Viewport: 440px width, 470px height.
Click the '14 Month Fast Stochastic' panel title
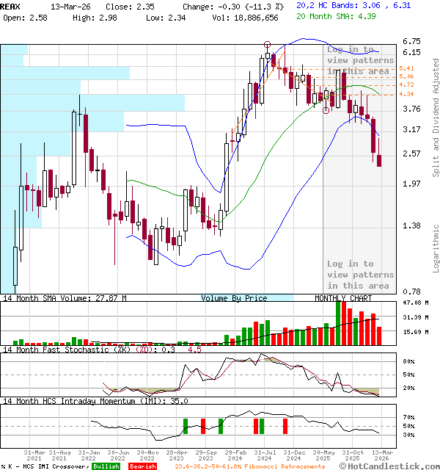(73, 350)
